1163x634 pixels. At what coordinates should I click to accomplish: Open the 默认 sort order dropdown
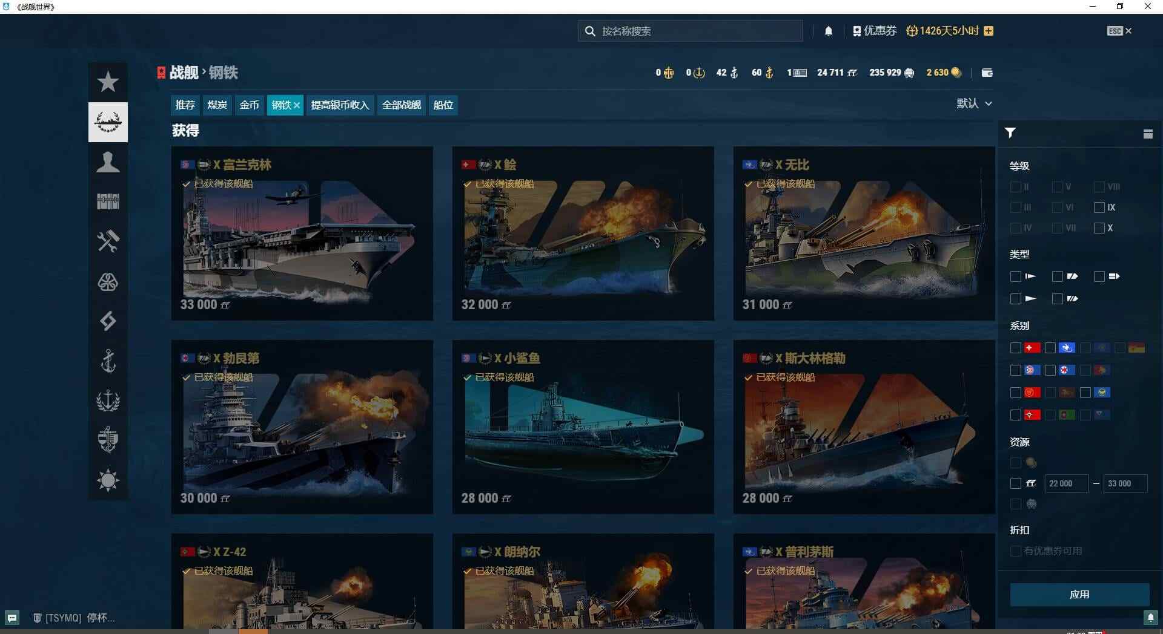pyautogui.click(x=974, y=103)
